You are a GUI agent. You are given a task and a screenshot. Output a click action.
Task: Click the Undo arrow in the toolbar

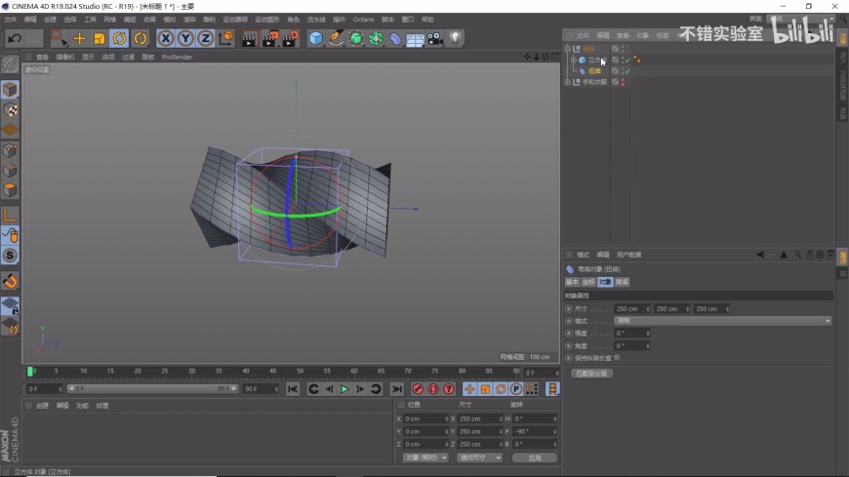pyautogui.click(x=14, y=38)
